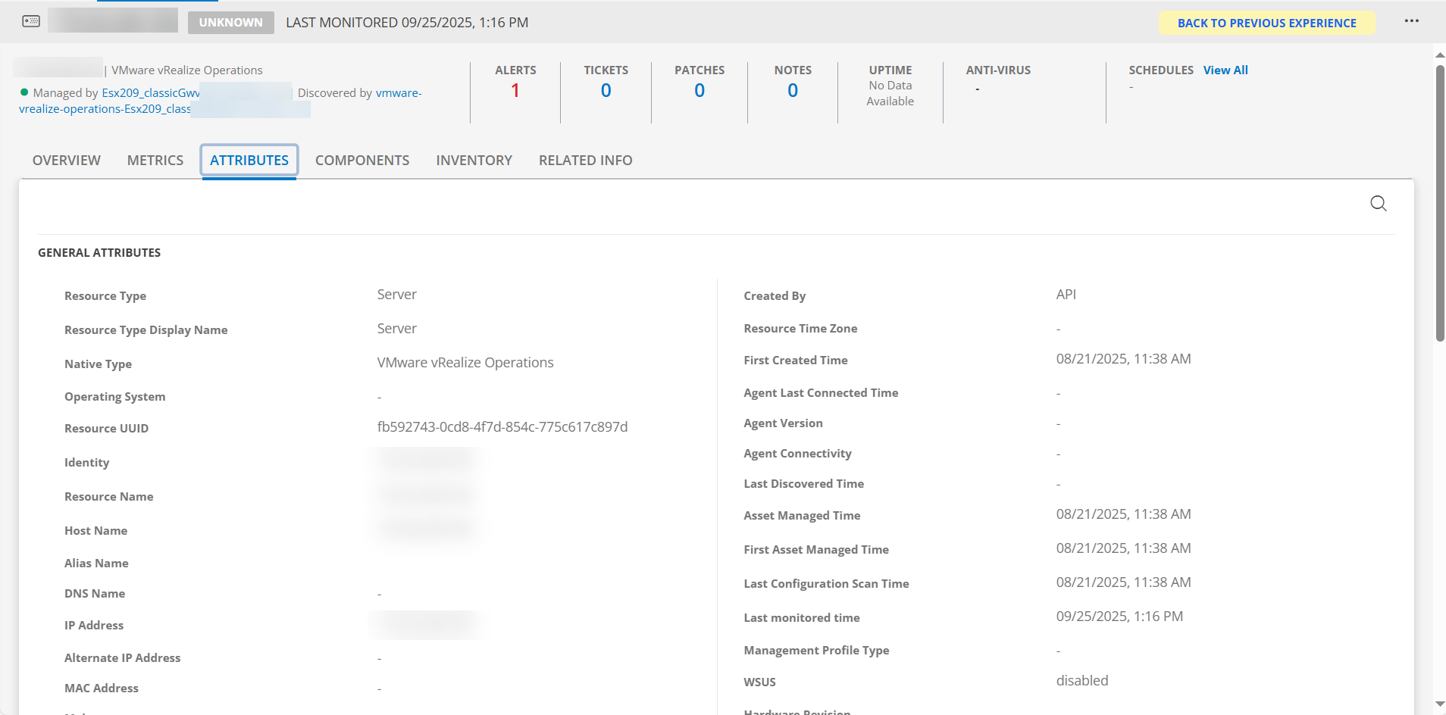
Task: Select the Attributes tab
Action: coord(249,161)
